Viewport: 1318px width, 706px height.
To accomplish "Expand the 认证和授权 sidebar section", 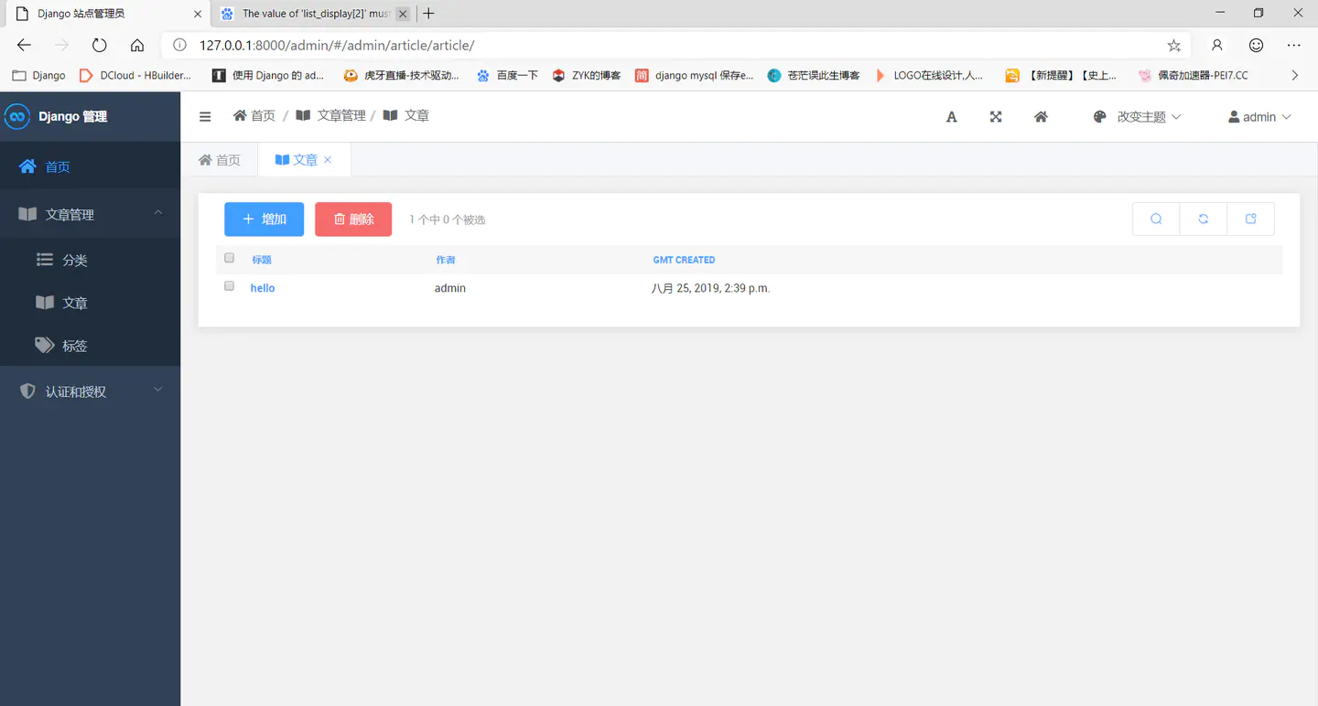I will click(90, 391).
